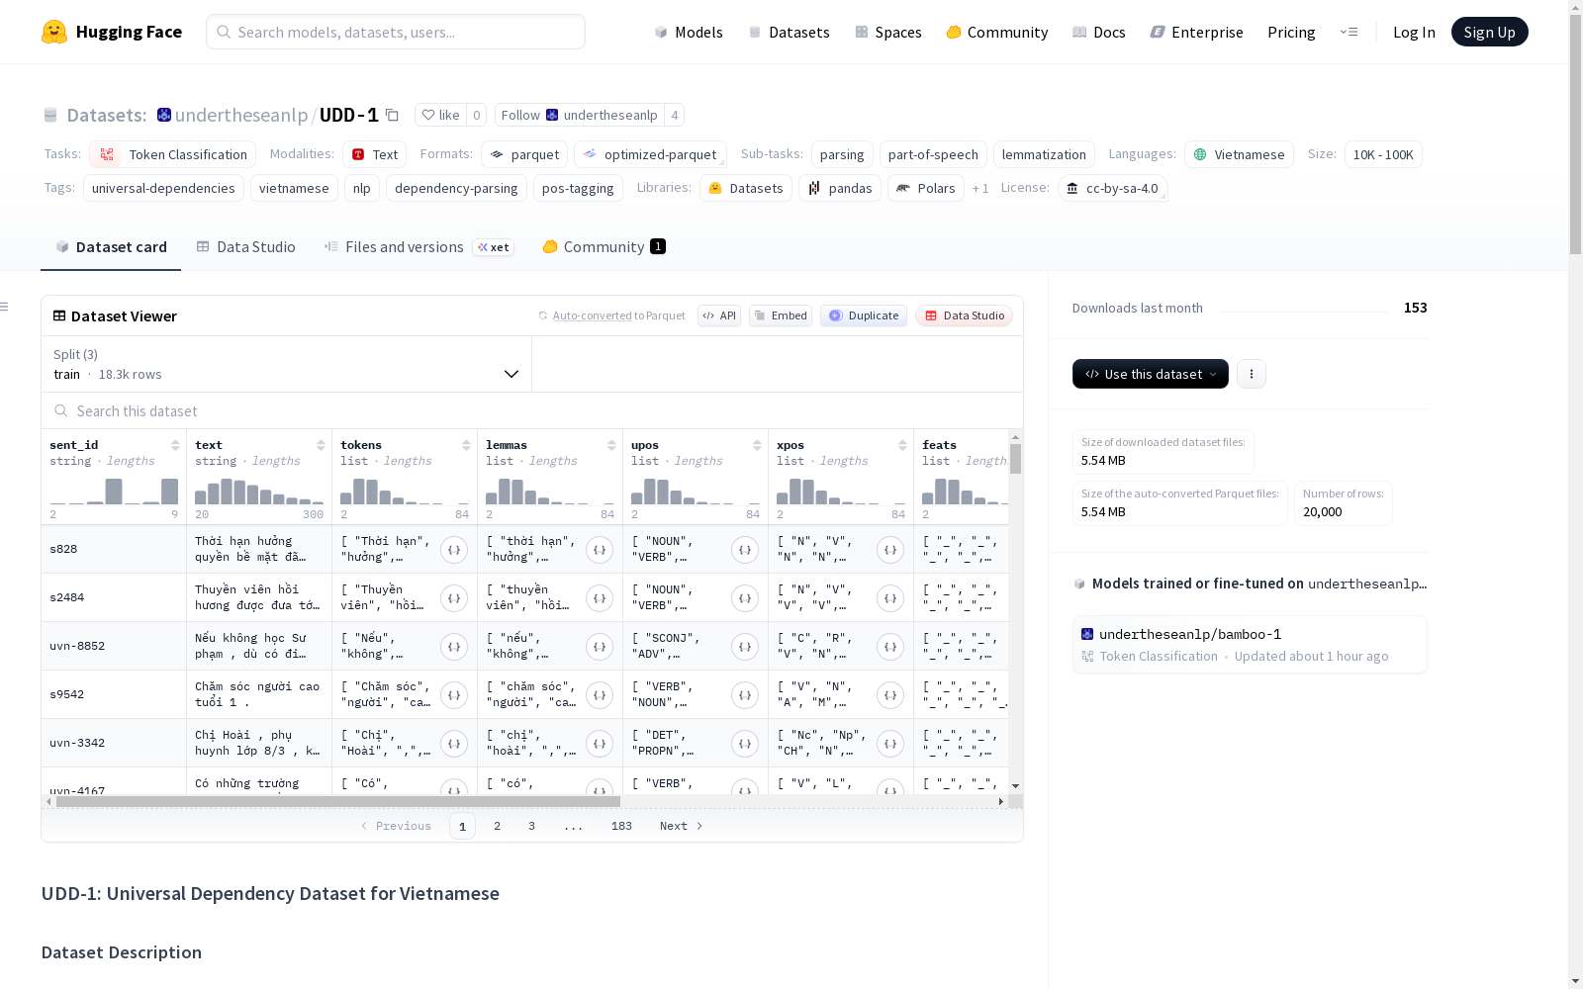Show the additional +1 libraries

pos(980,188)
